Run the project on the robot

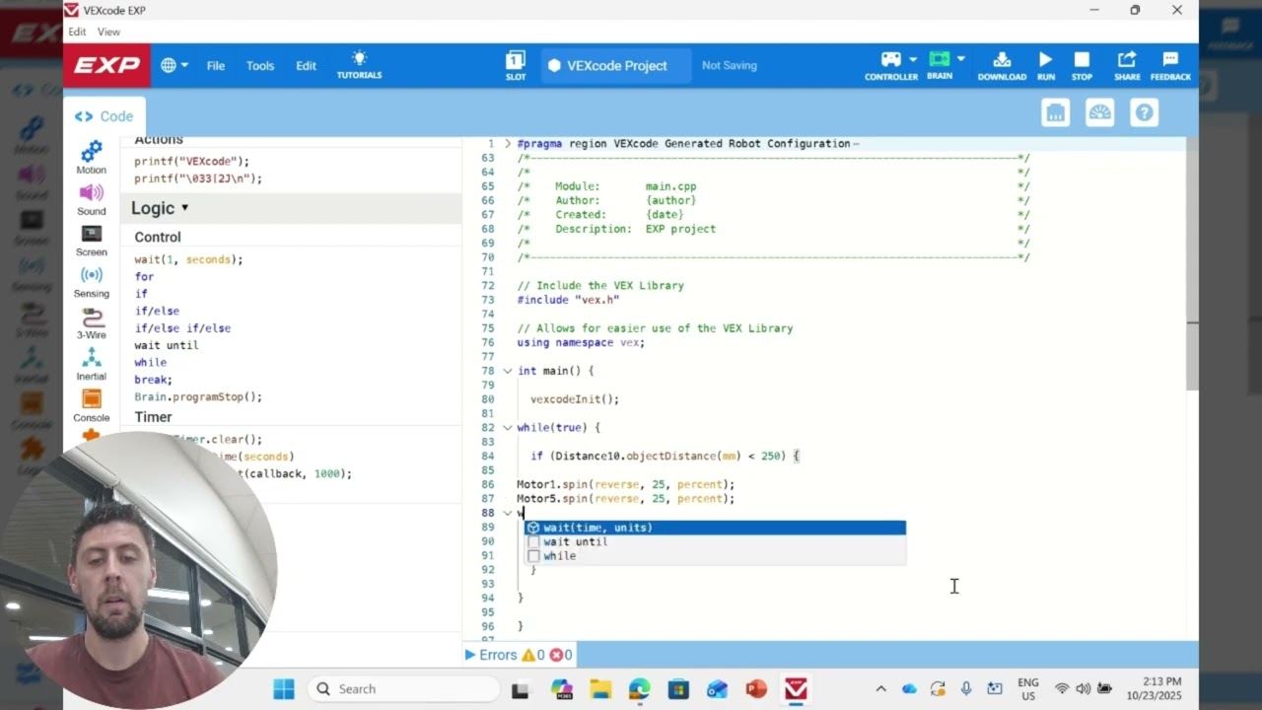pos(1046,65)
